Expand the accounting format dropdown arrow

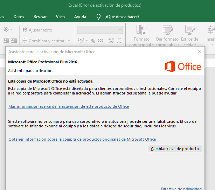tap(86, 41)
